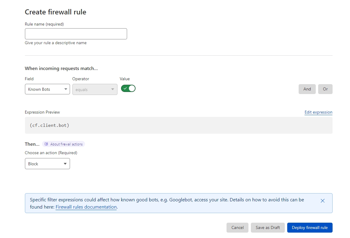This screenshot has height=238, width=350.
Task: Click the caret arrow on Block selector
Action: click(65, 164)
